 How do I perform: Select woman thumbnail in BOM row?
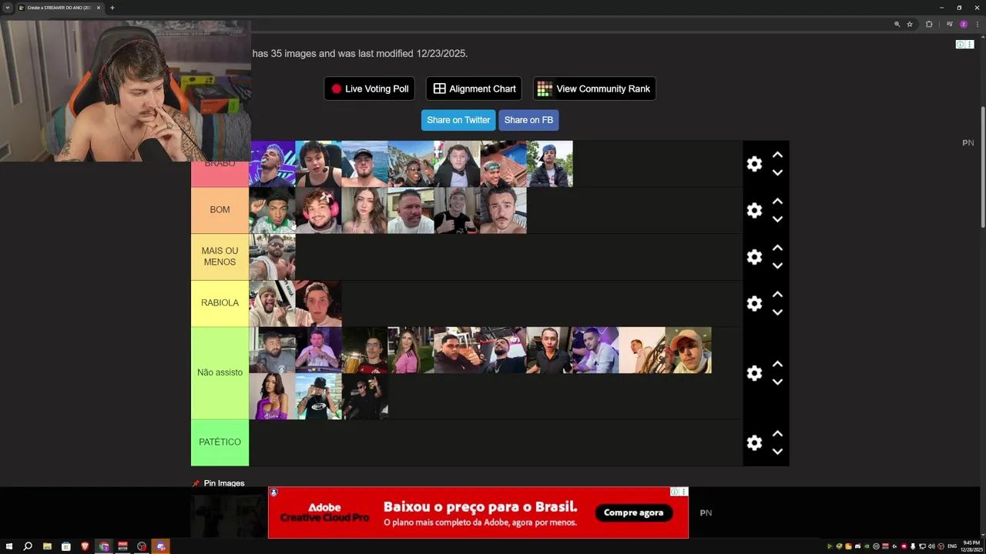[364, 210]
